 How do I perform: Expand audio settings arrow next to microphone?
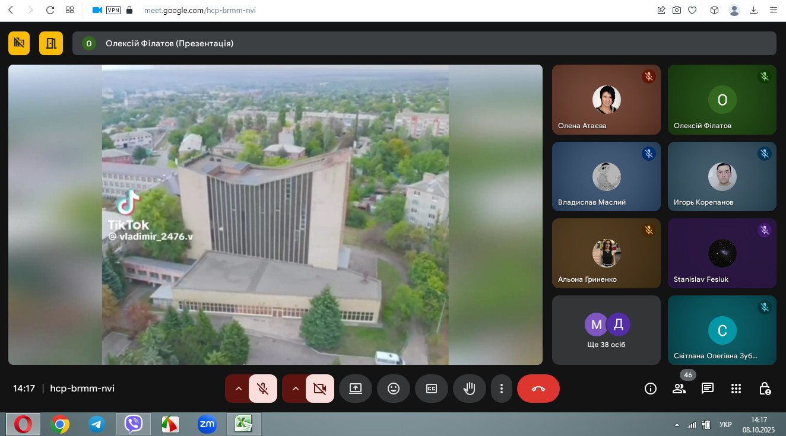point(238,389)
